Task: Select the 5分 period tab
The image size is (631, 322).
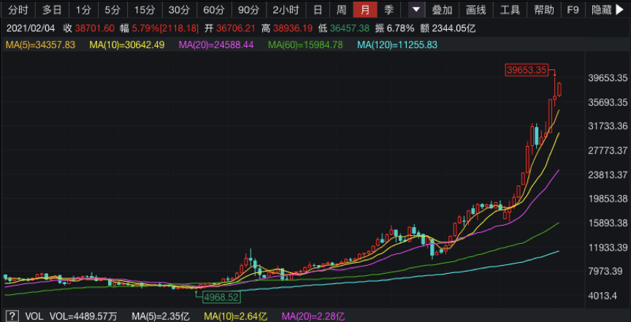Action: (112, 9)
